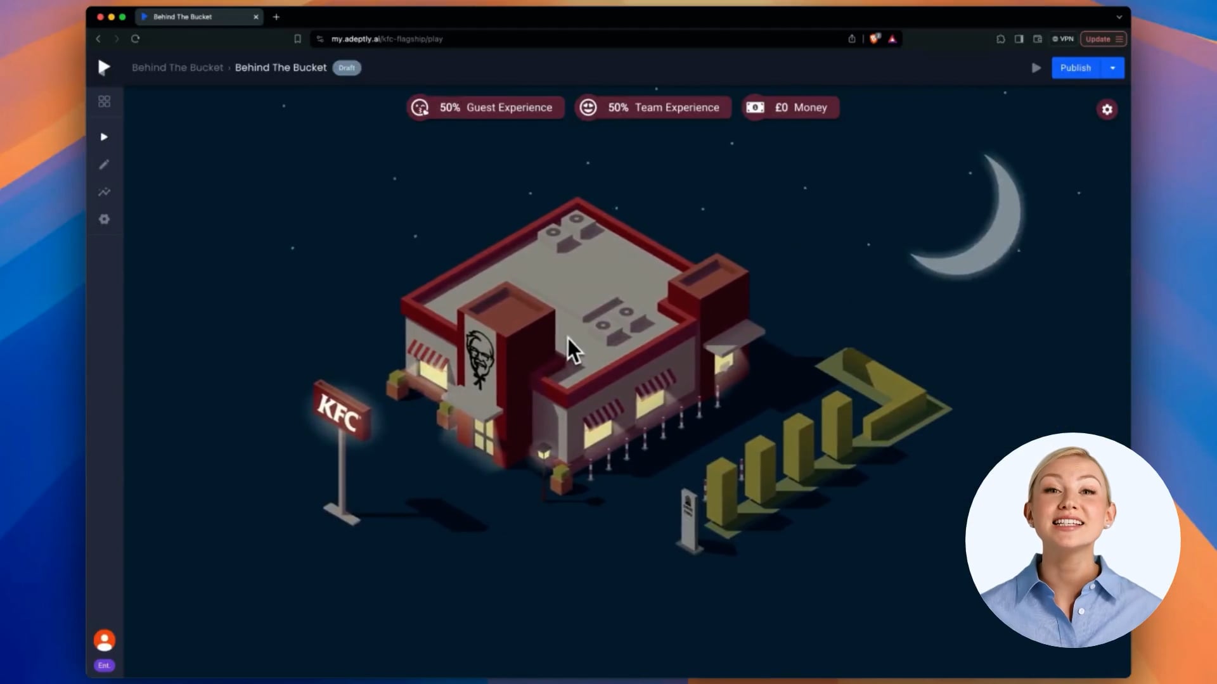1217x684 pixels.
Task: Open the analytics chart icon in sidebar
Action: [105, 192]
